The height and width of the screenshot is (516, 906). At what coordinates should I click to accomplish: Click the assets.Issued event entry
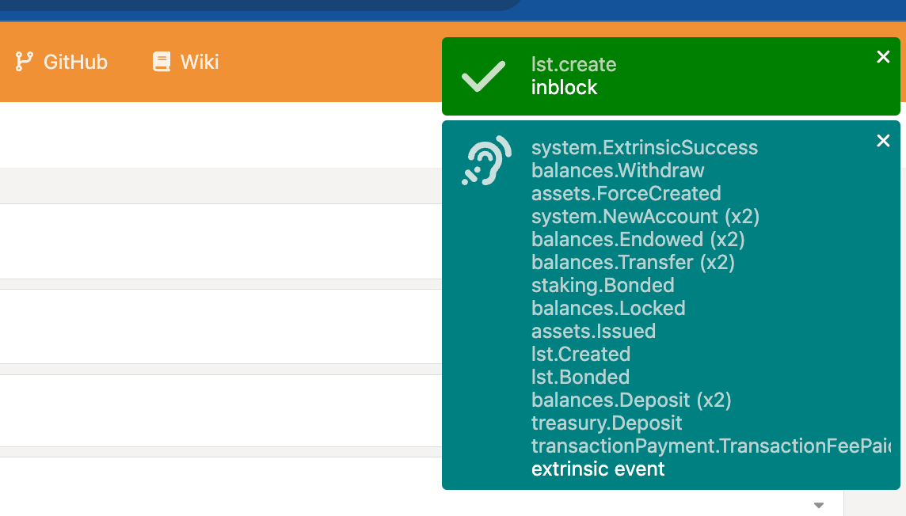pos(593,332)
